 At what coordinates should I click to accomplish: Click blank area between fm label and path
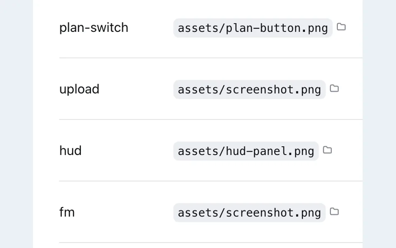pos(124,212)
